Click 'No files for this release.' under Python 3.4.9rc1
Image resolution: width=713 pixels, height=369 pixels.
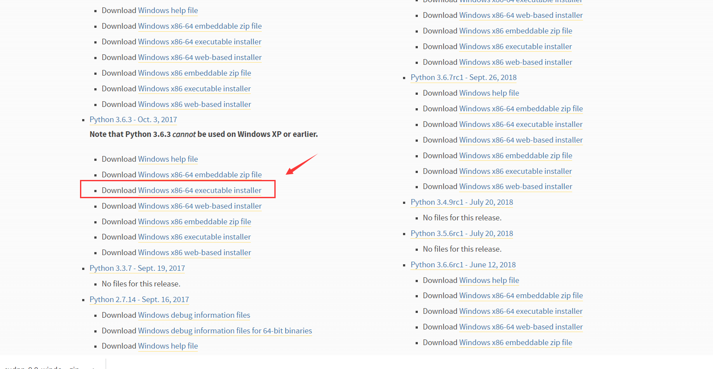point(462,218)
